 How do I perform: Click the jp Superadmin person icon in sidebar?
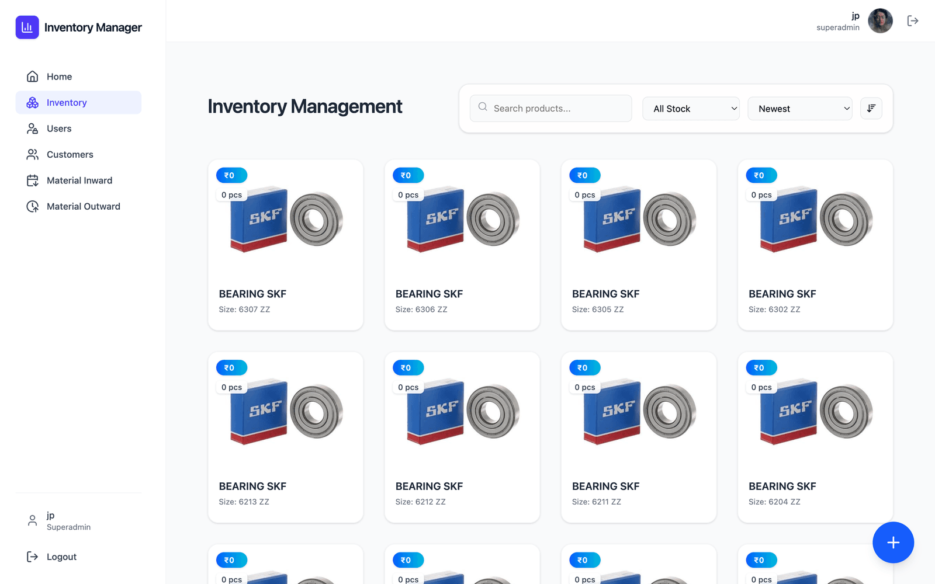click(33, 520)
